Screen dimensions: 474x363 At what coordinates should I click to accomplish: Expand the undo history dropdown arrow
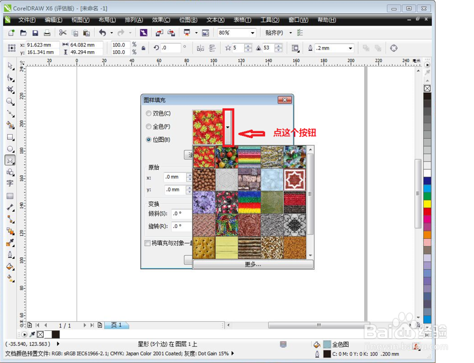111,33
